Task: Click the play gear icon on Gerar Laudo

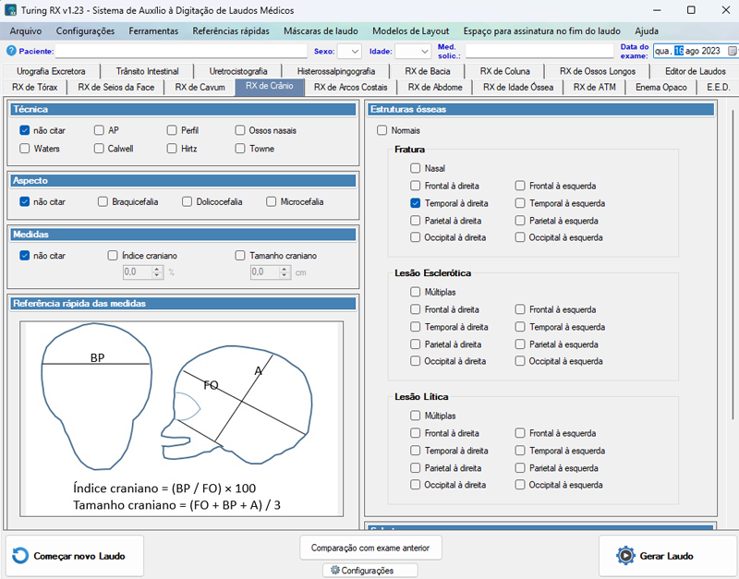Action: (625, 556)
